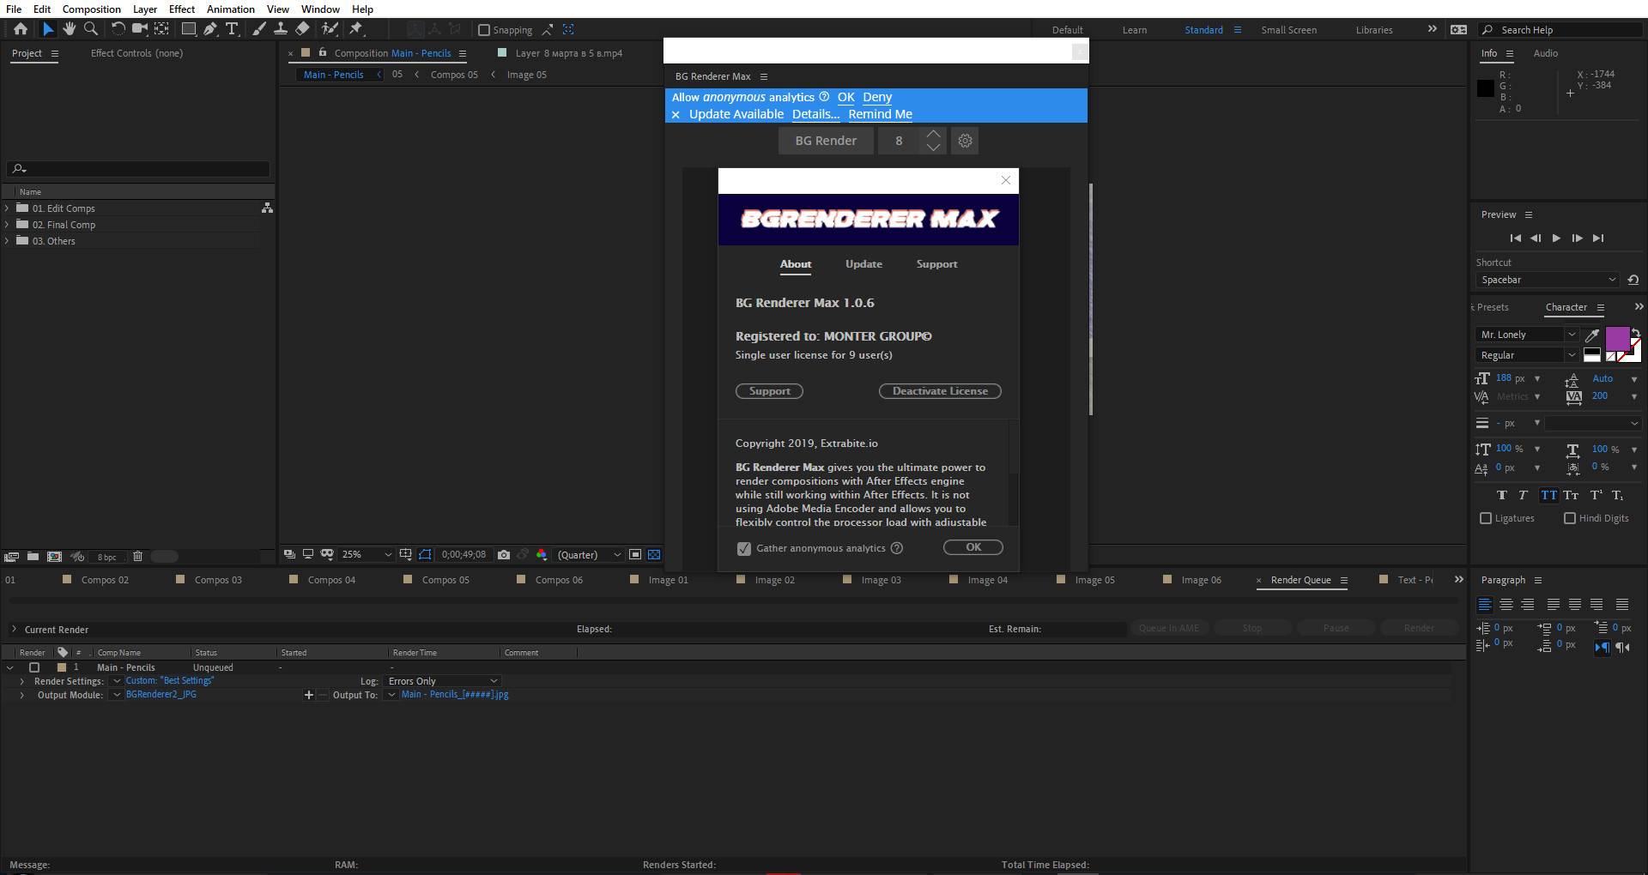
Task: Toggle All Caps text style
Action: pos(1548,495)
